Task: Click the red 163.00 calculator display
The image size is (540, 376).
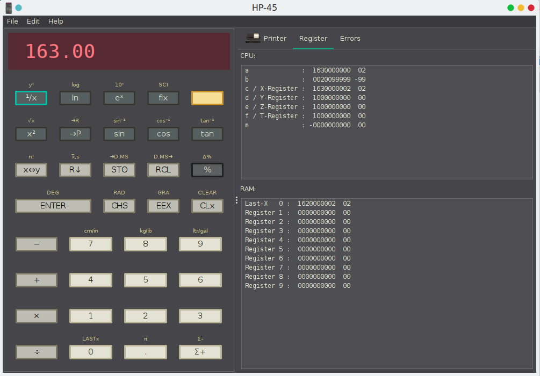Action: click(x=119, y=52)
